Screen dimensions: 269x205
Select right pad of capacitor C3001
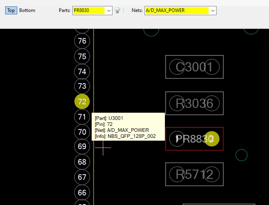(212, 67)
